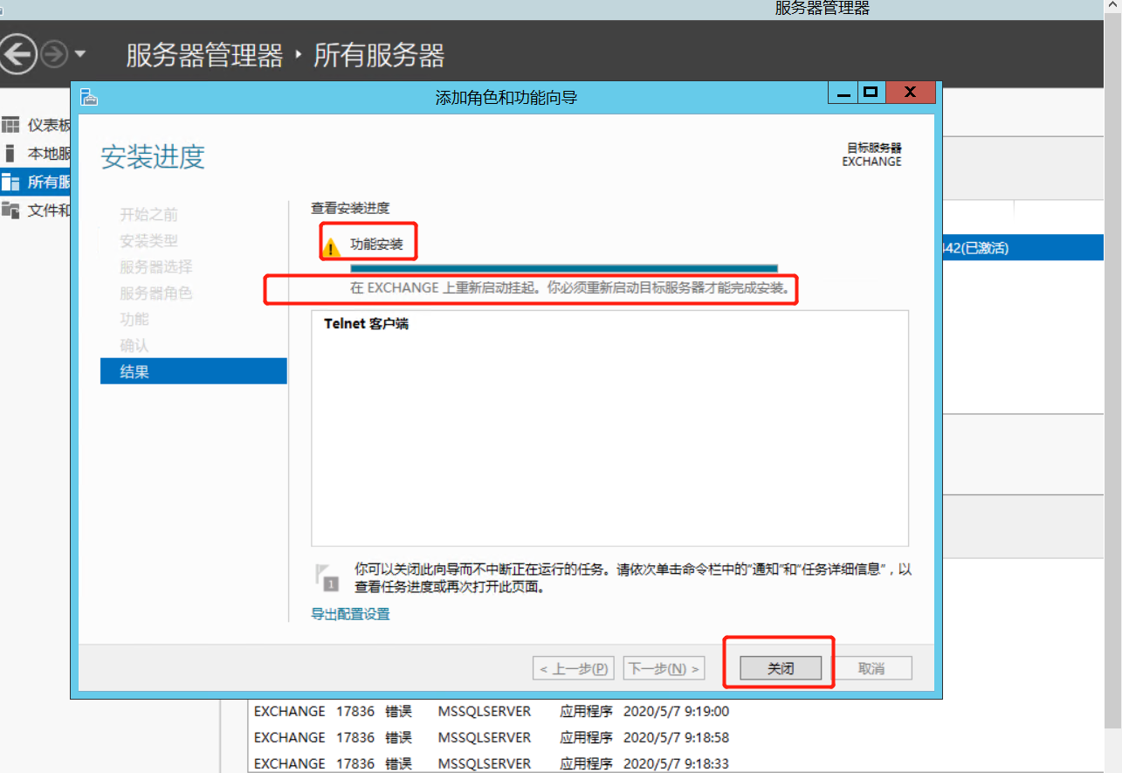Select the 功能 step in wizard sidebar
Screen dimensions: 1122x773
(x=134, y=319)
